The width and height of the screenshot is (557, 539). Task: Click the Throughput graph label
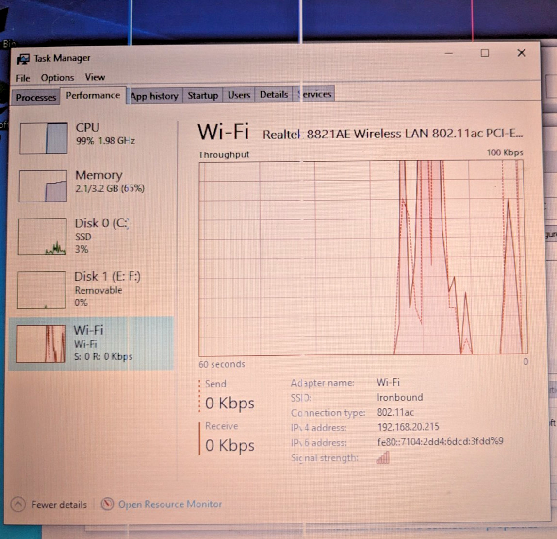tap(224, 155)
